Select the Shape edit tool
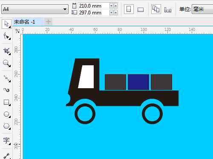 click(6, 36)
